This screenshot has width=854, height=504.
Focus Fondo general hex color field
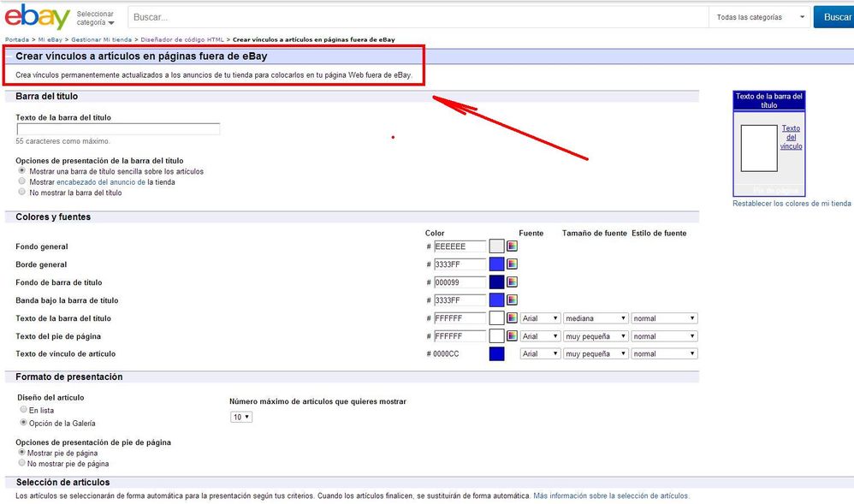coord(460,246)
